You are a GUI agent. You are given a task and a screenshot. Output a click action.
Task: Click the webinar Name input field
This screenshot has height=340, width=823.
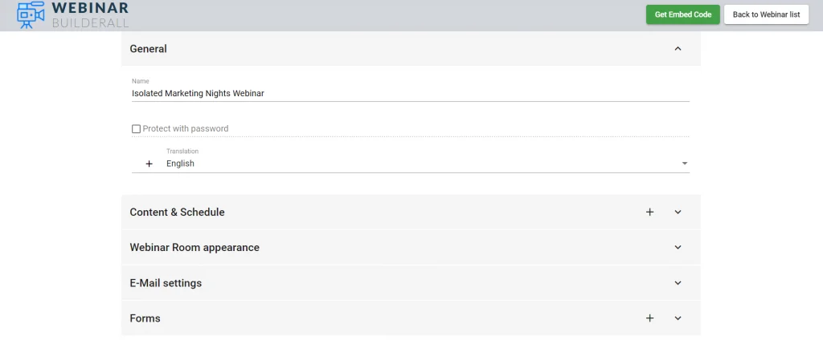coord(410,93)
